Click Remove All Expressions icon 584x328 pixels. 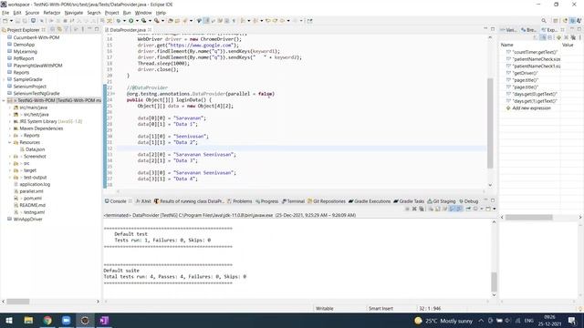tap(573, 37)
